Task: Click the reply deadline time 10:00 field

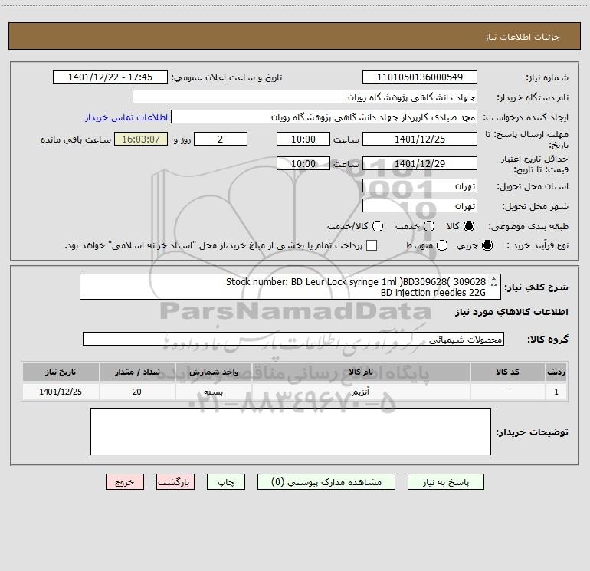Action: tap(303, 139)
